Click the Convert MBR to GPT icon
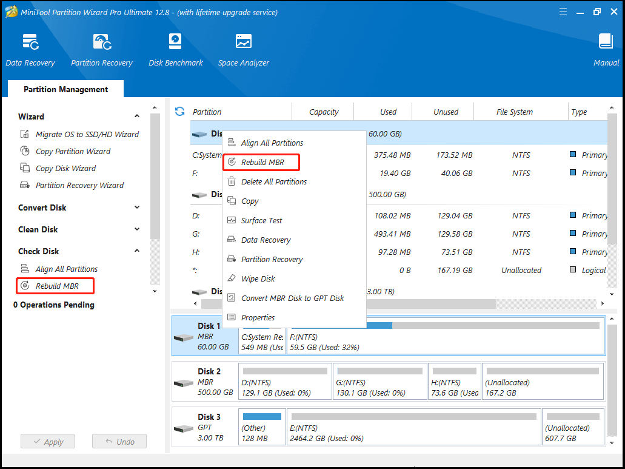This screenshot has height=469, width=625. [232, 298]
